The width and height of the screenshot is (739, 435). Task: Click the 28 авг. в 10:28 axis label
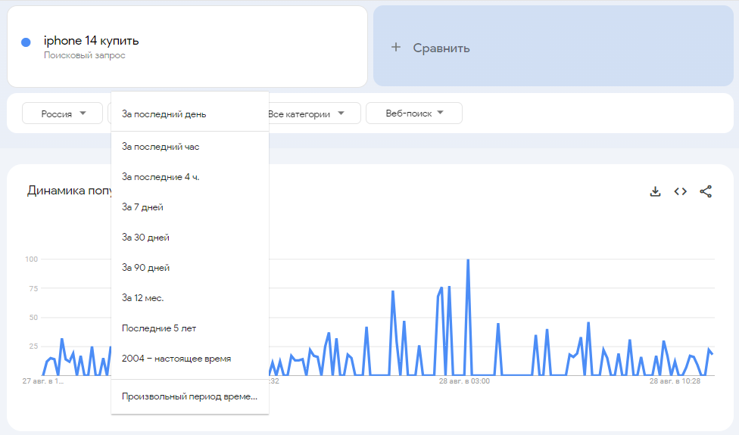(675, 381)
